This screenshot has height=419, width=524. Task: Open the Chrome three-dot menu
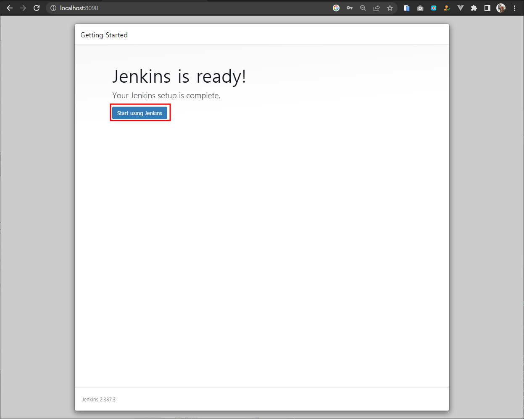click(514, 8)
